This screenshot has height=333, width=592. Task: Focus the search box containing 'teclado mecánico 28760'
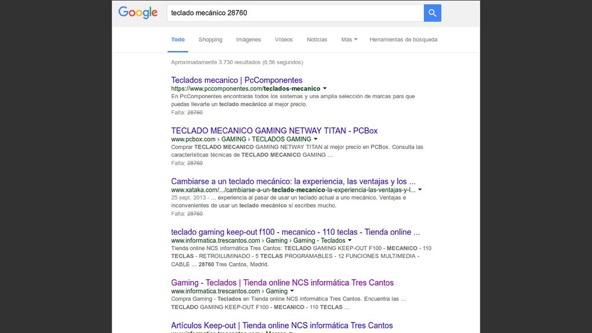coord(295,13)
